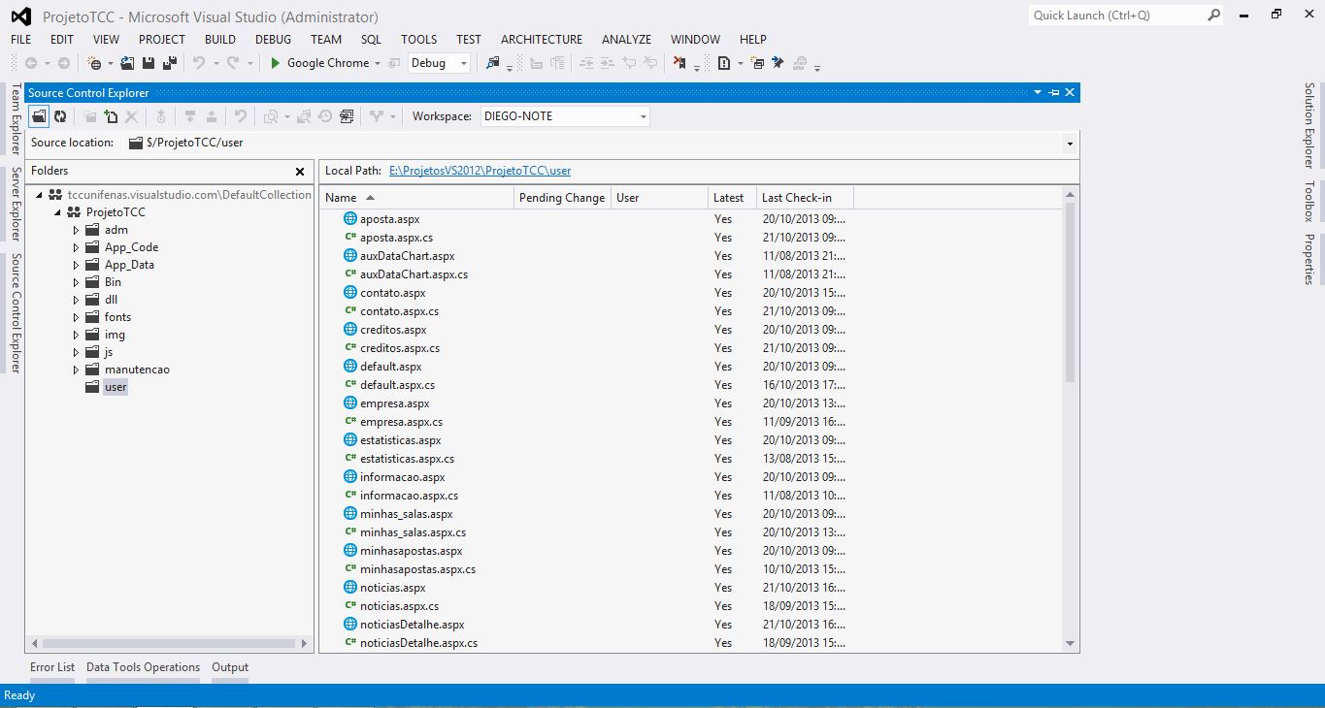1325x708 pixels.
Task: Click the new document icon in main toolbar
Action: click(x=724, y=63)
